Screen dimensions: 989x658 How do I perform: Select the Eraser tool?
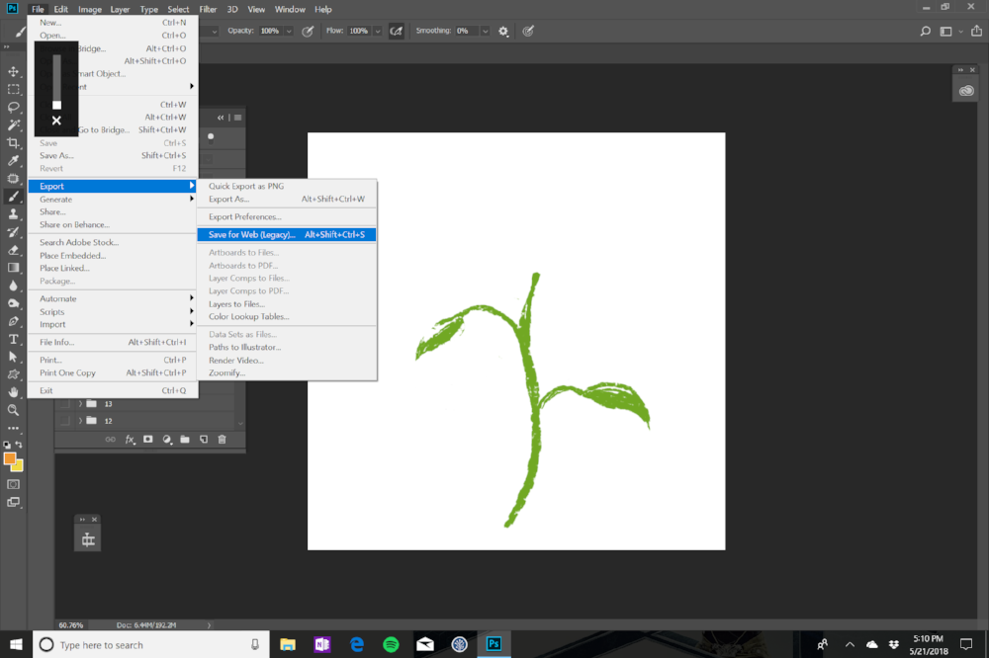(x=13, y=250)
